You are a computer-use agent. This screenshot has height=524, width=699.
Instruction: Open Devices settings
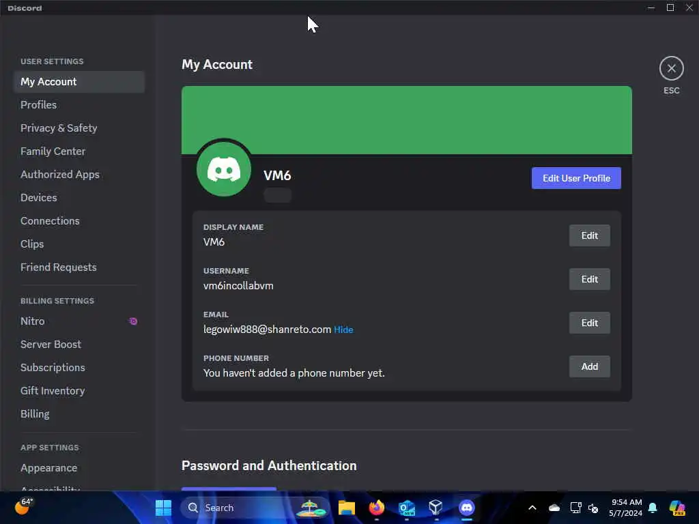(x=79, y=197)
